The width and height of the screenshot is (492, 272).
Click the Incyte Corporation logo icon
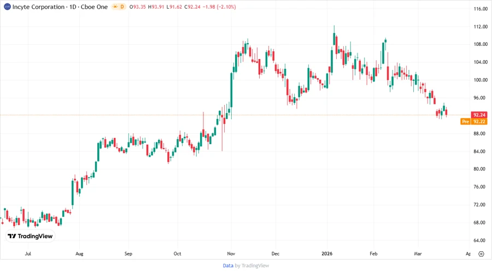pos(7,7)
